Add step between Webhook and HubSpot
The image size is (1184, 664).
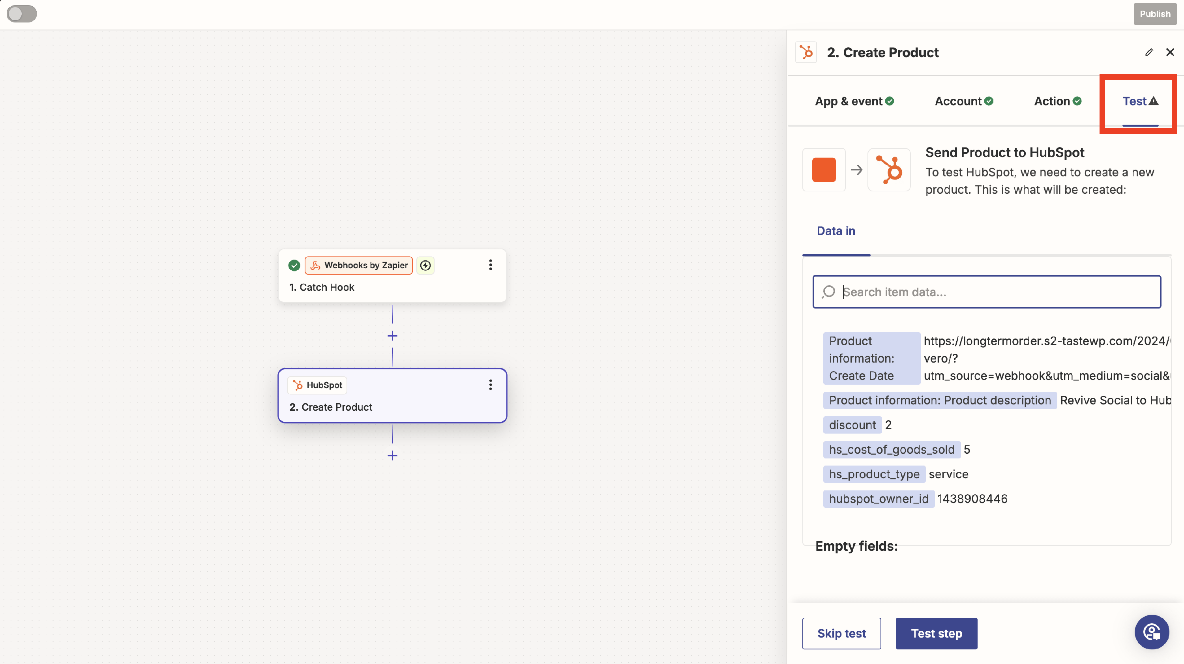[392, 336]
